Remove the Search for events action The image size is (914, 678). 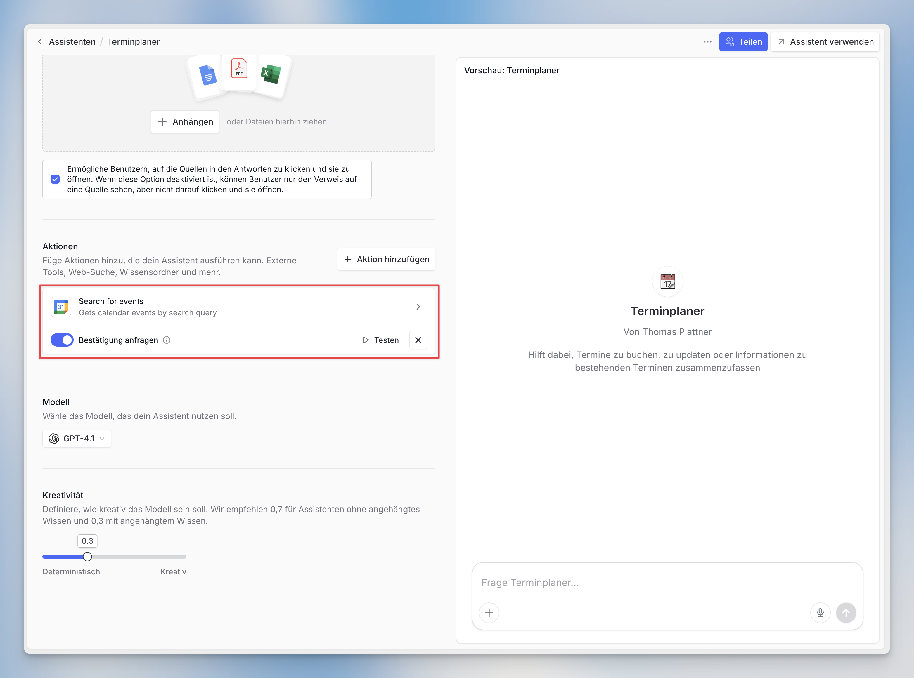(418, 340)
